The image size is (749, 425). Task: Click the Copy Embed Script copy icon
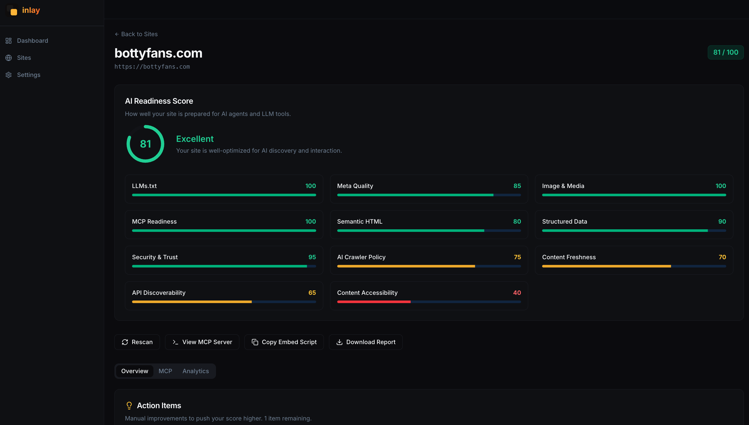255,342
